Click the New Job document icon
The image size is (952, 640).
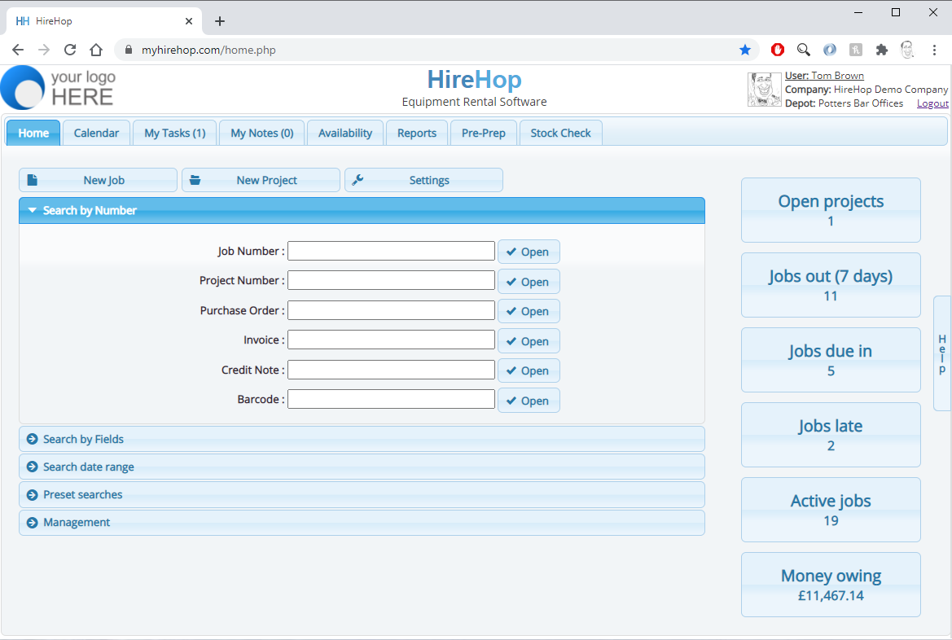coord(33,180)
